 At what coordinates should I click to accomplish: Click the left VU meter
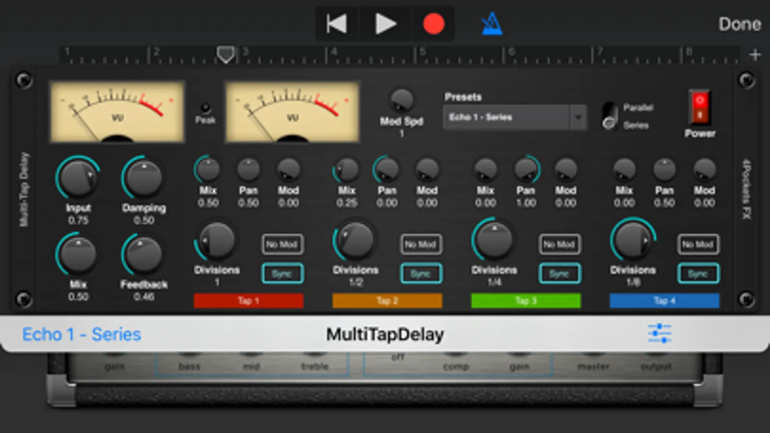click(117, 112)
